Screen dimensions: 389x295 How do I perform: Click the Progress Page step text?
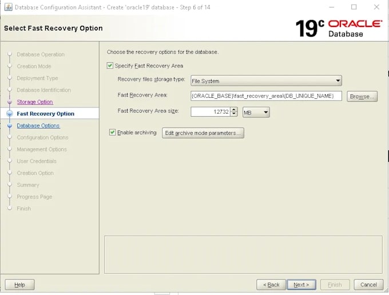tap(34, 197)
